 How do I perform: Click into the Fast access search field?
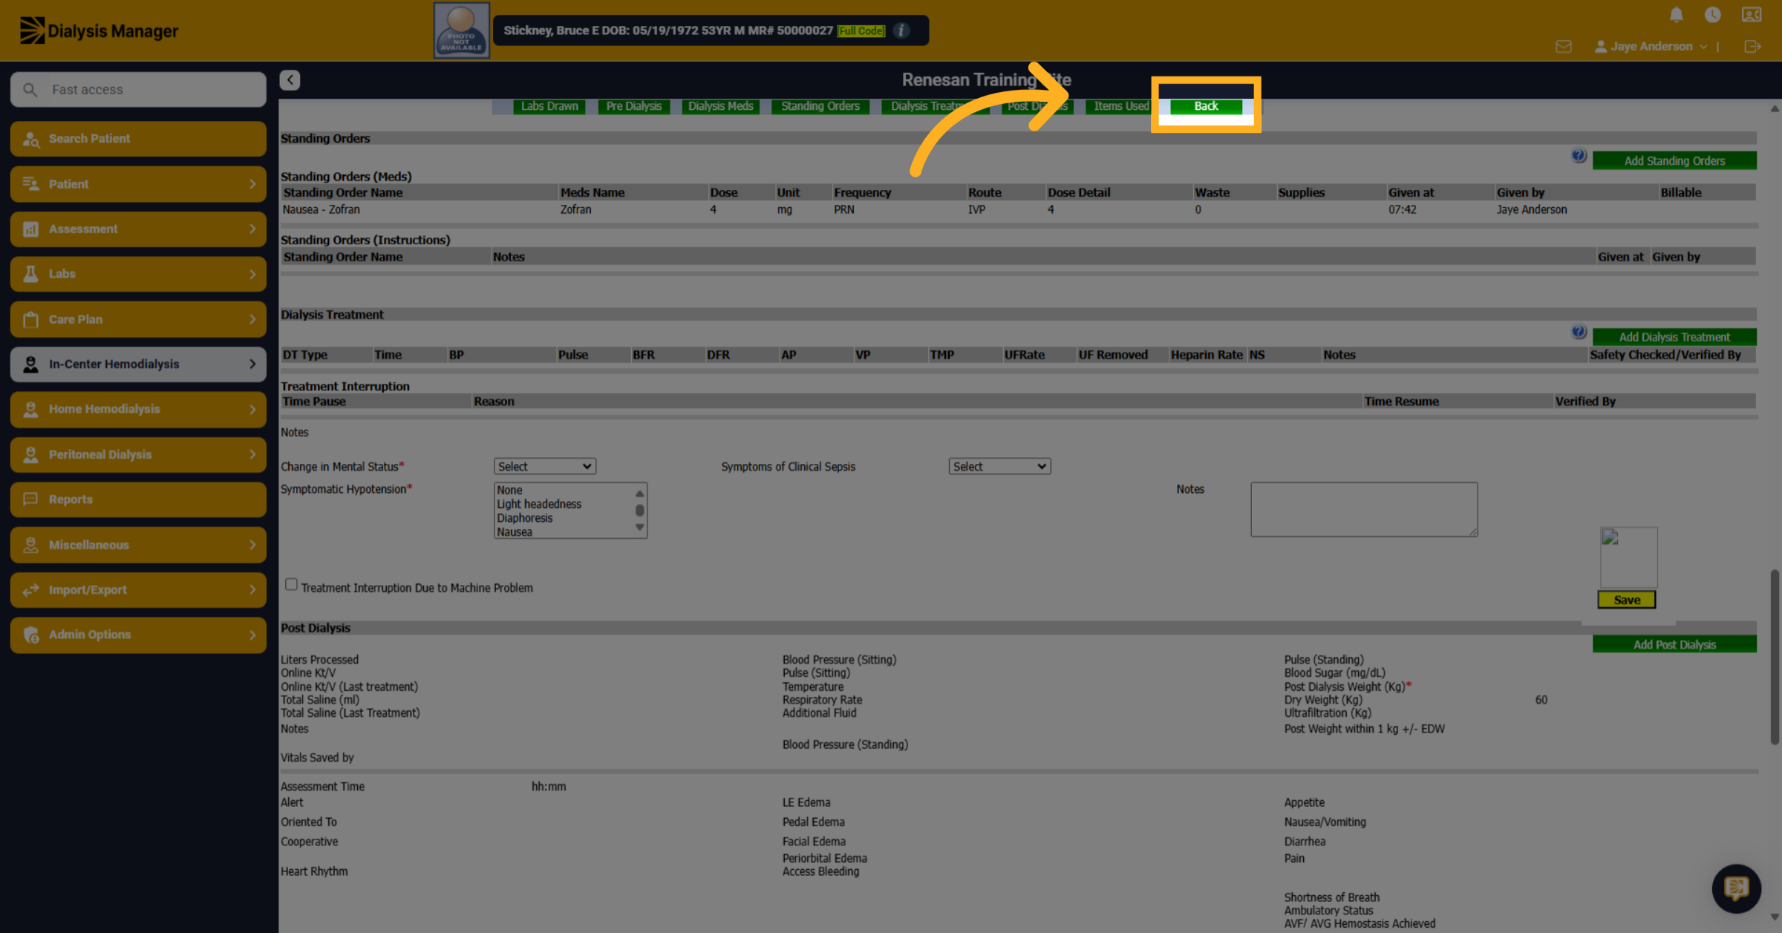pyautogui.click(x=138, y=90)
